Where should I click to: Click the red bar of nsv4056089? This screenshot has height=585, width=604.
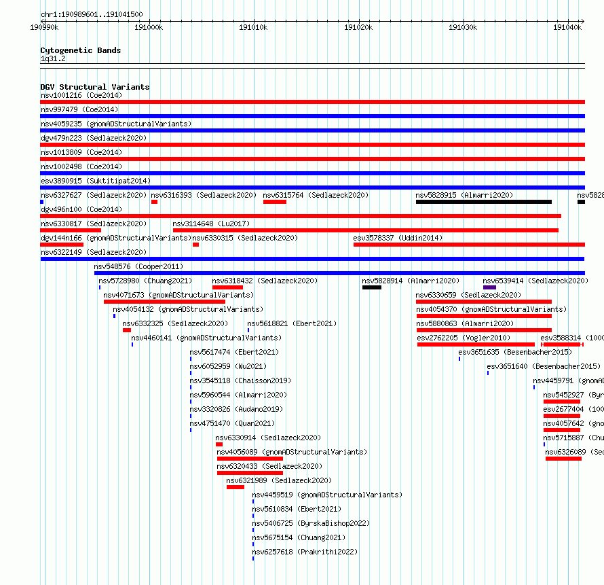pos(250,459)
